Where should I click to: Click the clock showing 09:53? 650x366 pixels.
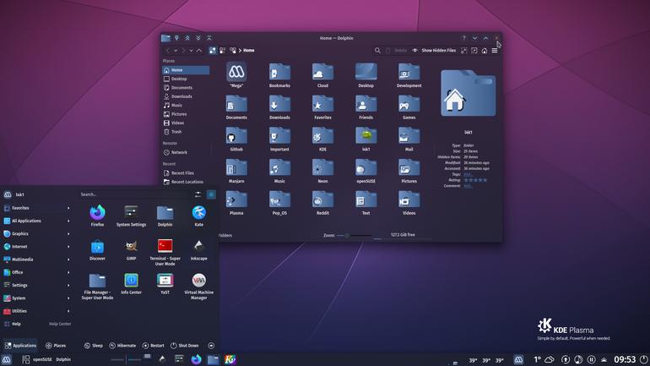point(625,359)
